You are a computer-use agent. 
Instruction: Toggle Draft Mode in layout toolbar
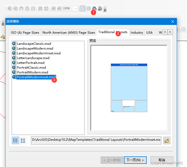(x=83, y=8)
